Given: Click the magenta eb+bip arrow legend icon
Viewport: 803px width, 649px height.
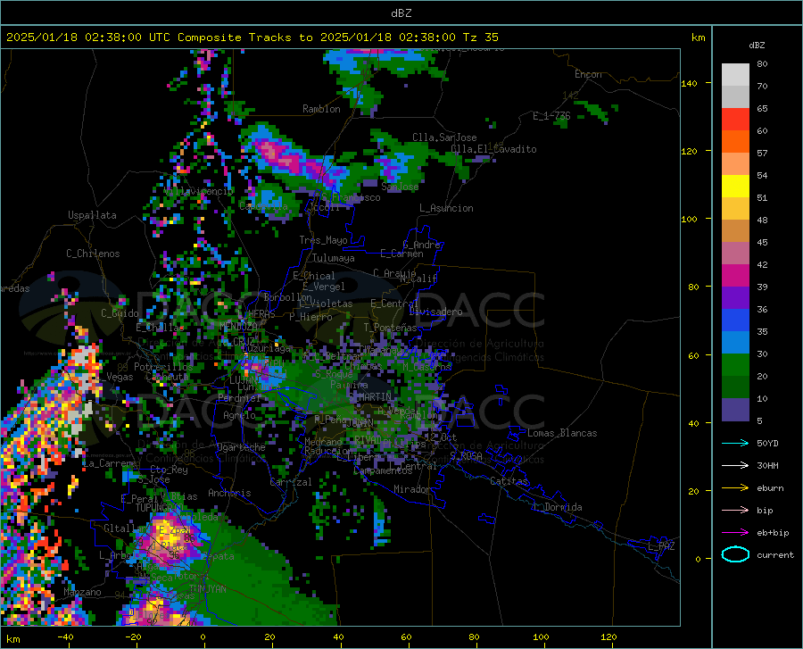Looking at the screenshot, I should coord(735,533).
